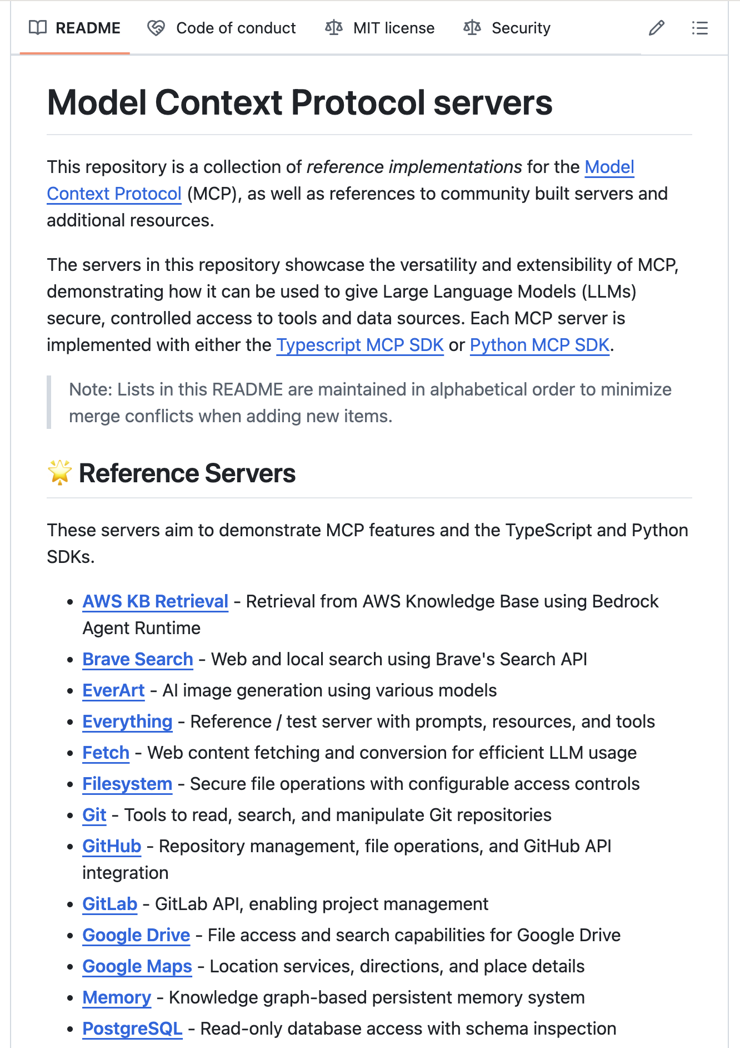740x1048 pixels.
Task: Select the MIT license tab
Action: click(x=380, y=28)
